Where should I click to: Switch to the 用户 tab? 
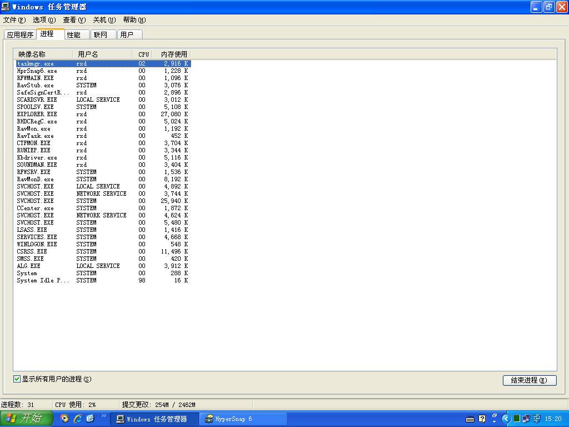130,34
